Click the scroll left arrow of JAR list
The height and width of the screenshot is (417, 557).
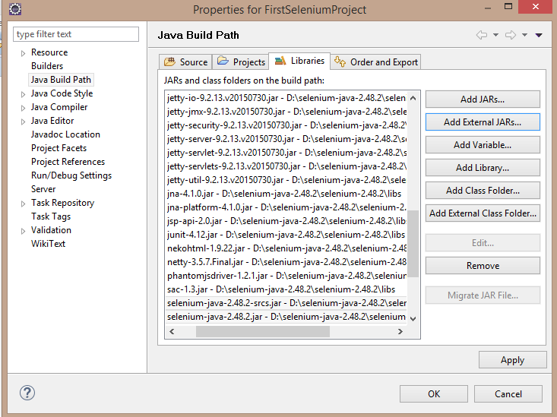click(x=172, y=331)
